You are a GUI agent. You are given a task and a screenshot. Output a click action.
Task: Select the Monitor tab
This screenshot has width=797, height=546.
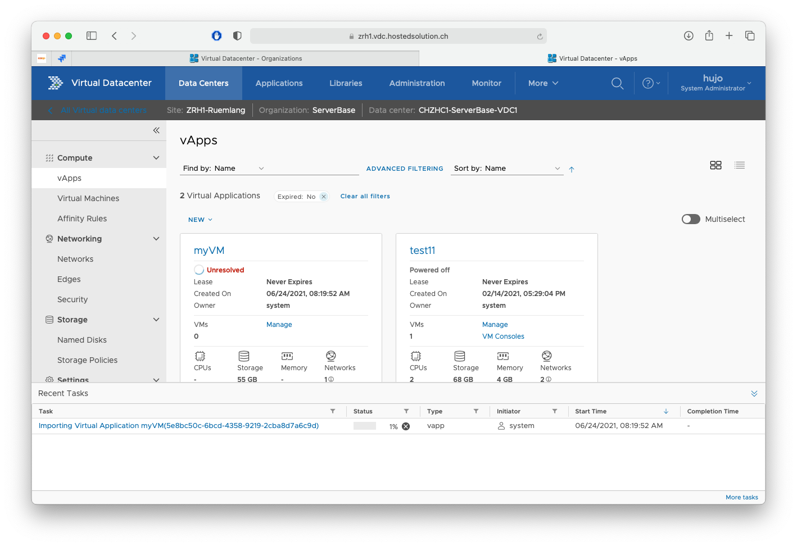click(x=486, y=83)
